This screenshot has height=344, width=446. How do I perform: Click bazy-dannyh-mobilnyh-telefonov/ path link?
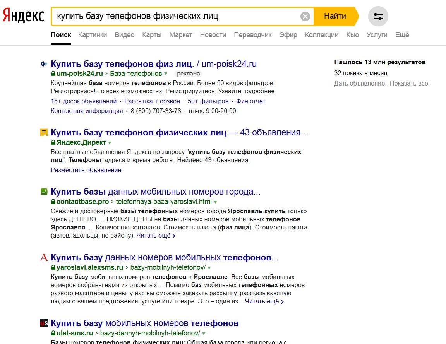(x=150, y=333)
